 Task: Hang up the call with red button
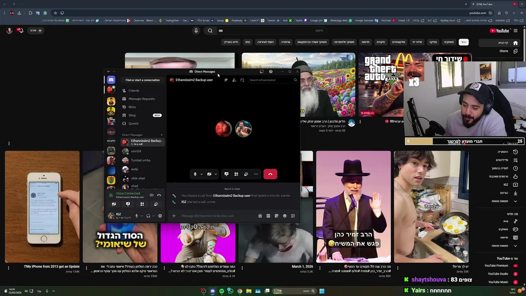[x=270, y=174]
